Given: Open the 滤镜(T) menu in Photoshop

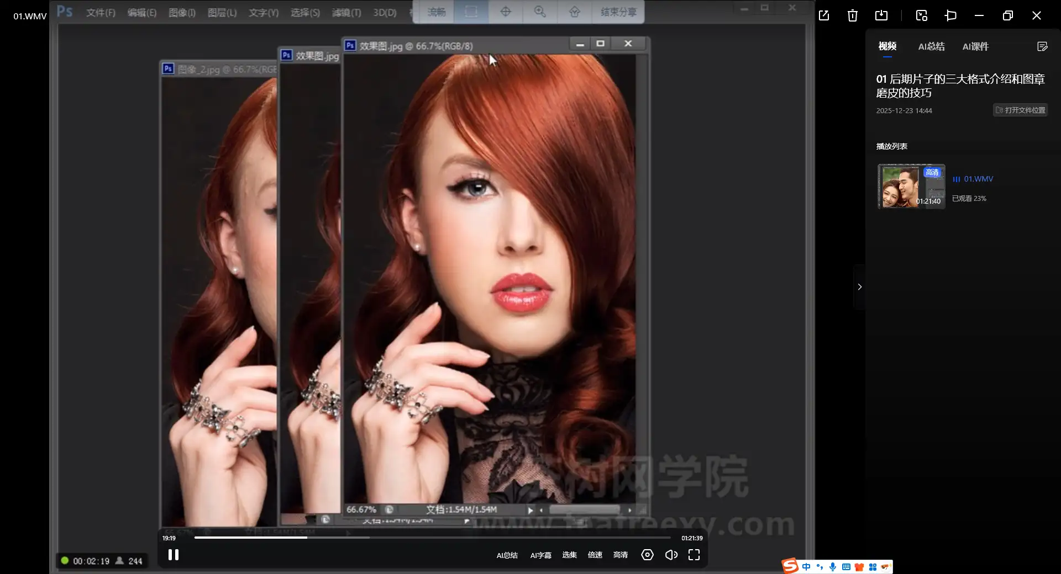Looking at the screenshot, I should (x=346, y=12).
